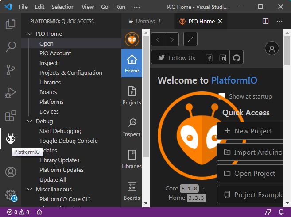Select PlatformIO Core CLI item

click(x=71, y=199)
